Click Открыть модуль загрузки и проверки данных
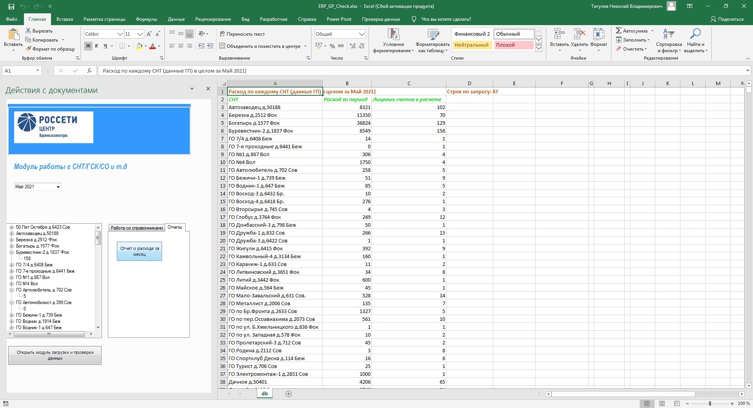Viewport: 753px width, 408px height. click(x=55, y=355)
